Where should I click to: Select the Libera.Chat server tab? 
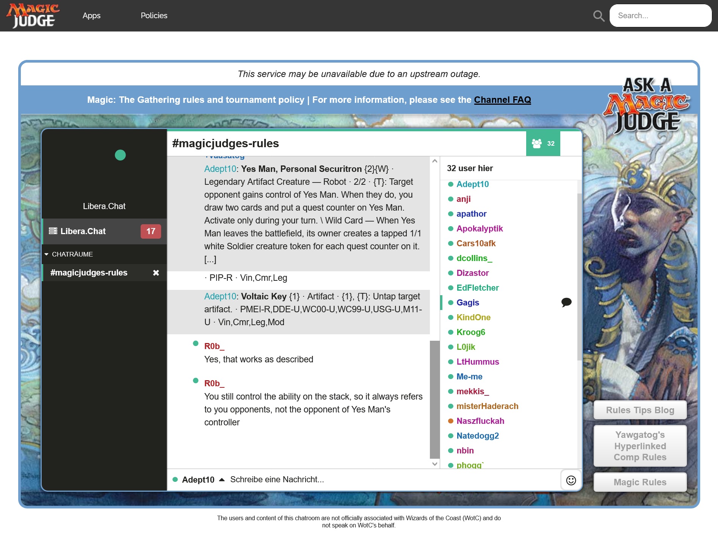pyautogui.click(x=104, y=231)
